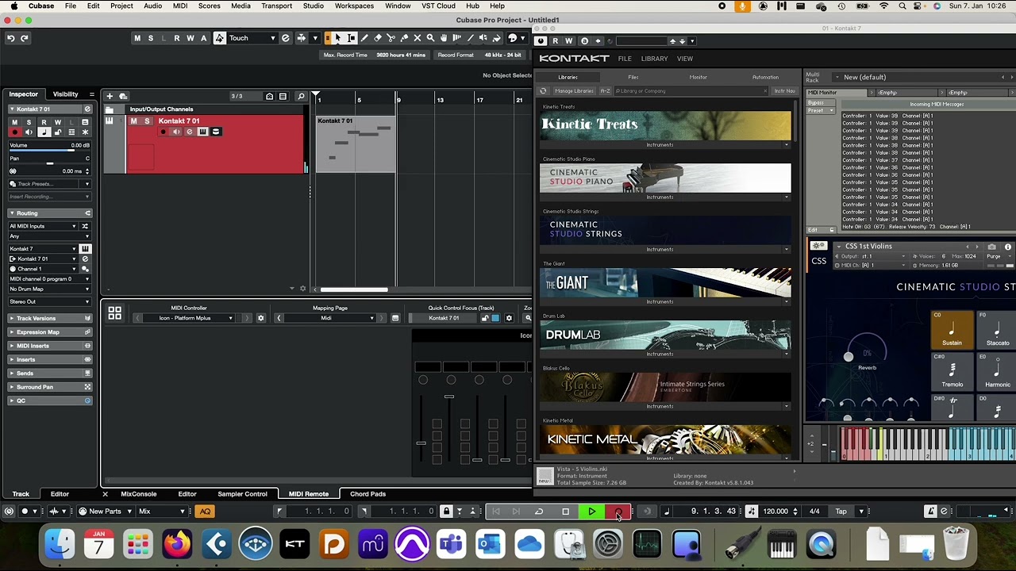Refresh the Kontakt library list
This screenshot has width=1016, height=571.
[544, 91]
